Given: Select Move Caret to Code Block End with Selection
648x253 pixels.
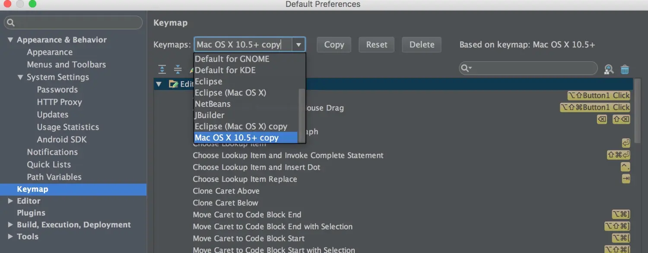Looking at the screenshot, I should pyautogui.click(x=273, y=227).
